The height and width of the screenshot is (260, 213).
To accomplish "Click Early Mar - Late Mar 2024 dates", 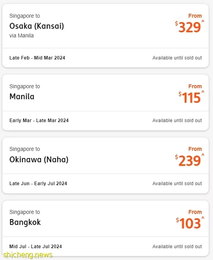I will (39, 121).
